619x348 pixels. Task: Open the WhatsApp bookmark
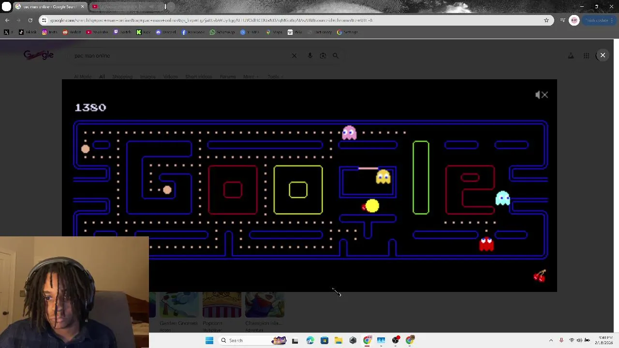[x=222, y=32]
